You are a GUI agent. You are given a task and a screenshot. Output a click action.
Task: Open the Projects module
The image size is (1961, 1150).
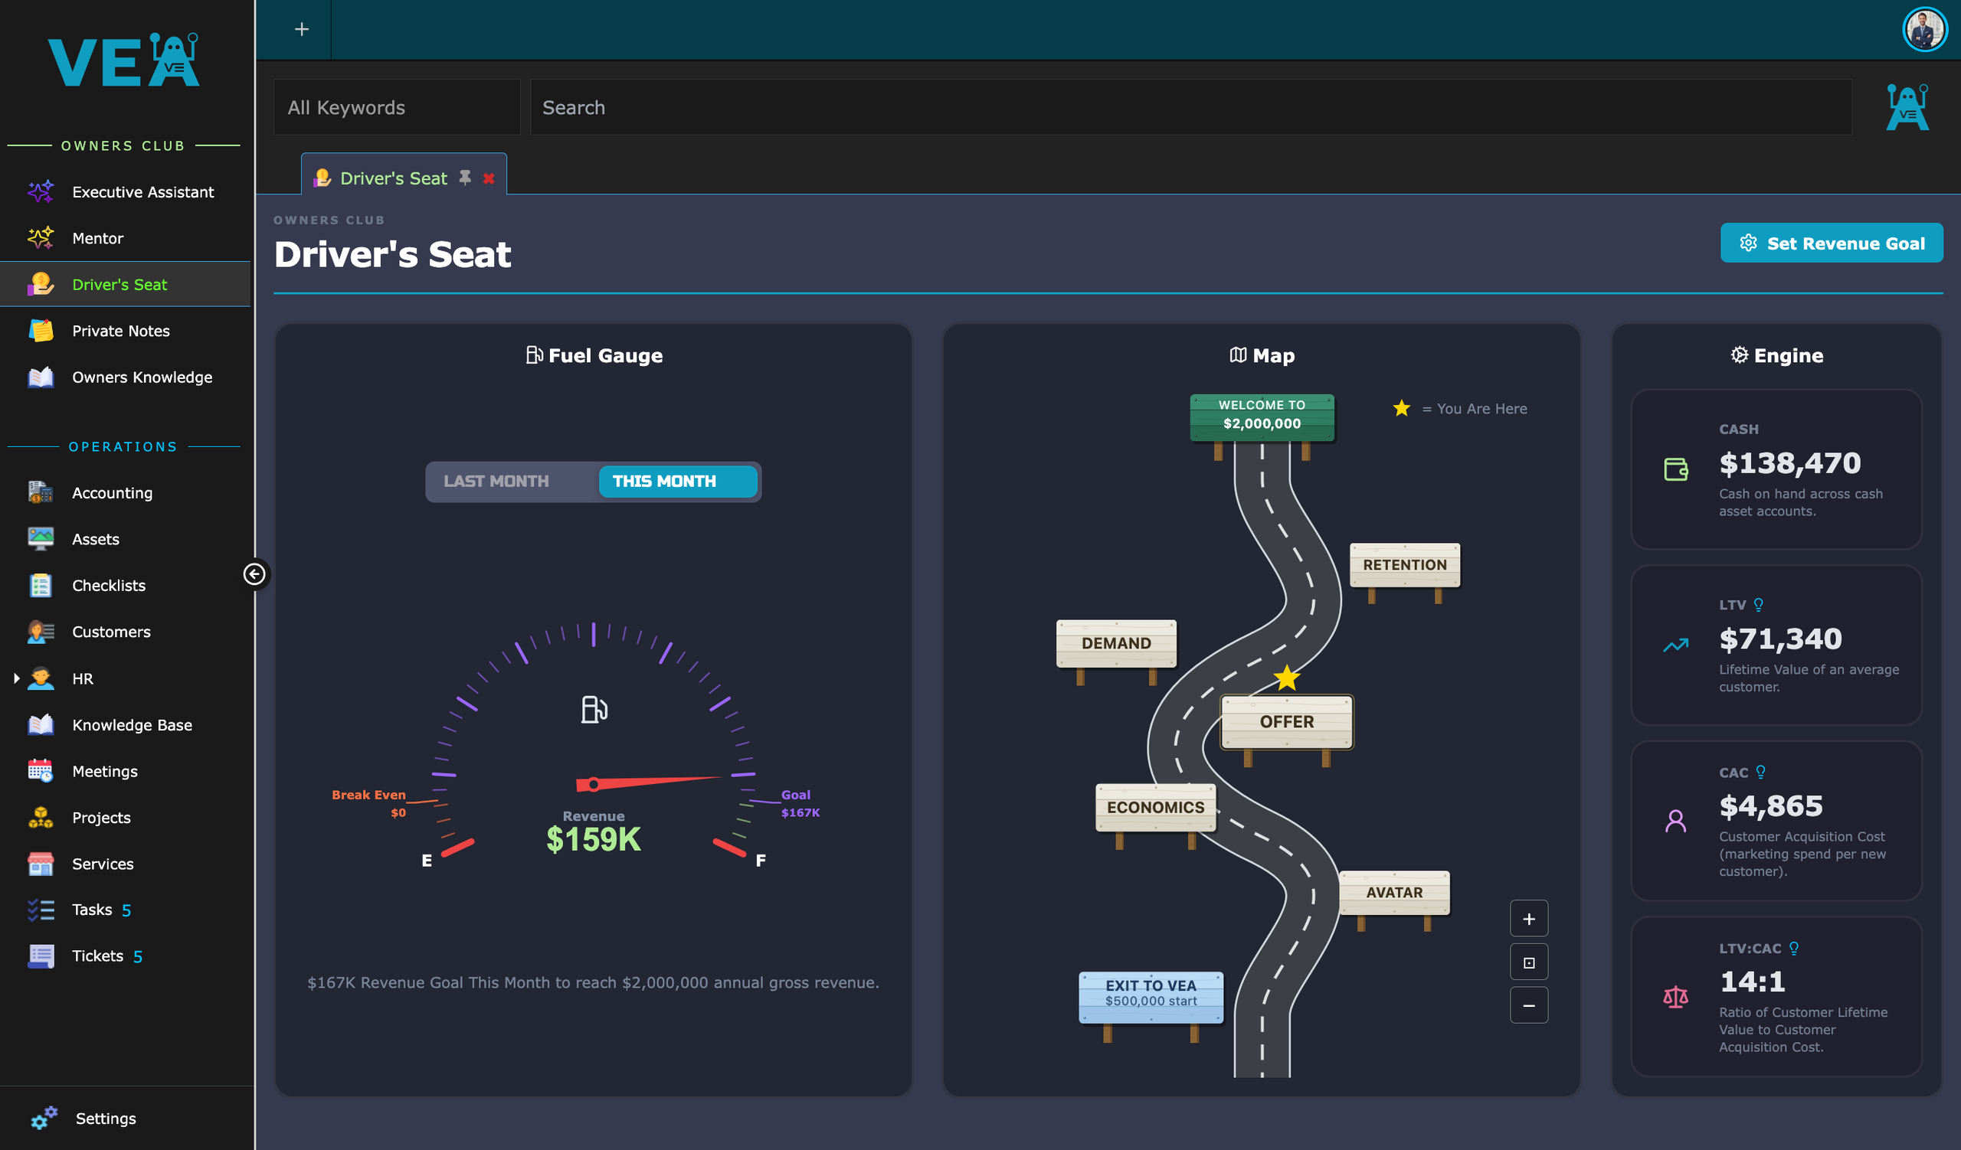click(x=126, y=817)
